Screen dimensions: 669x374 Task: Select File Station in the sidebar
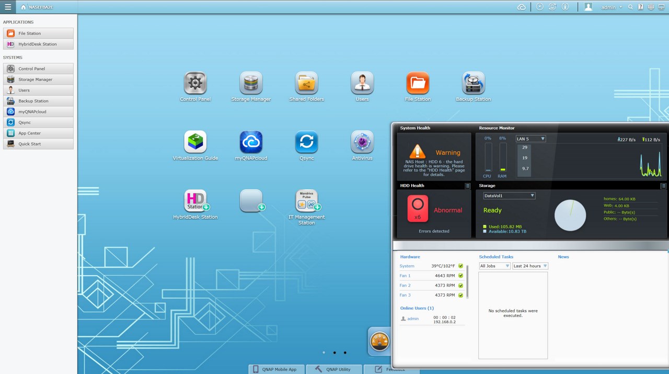38,33
